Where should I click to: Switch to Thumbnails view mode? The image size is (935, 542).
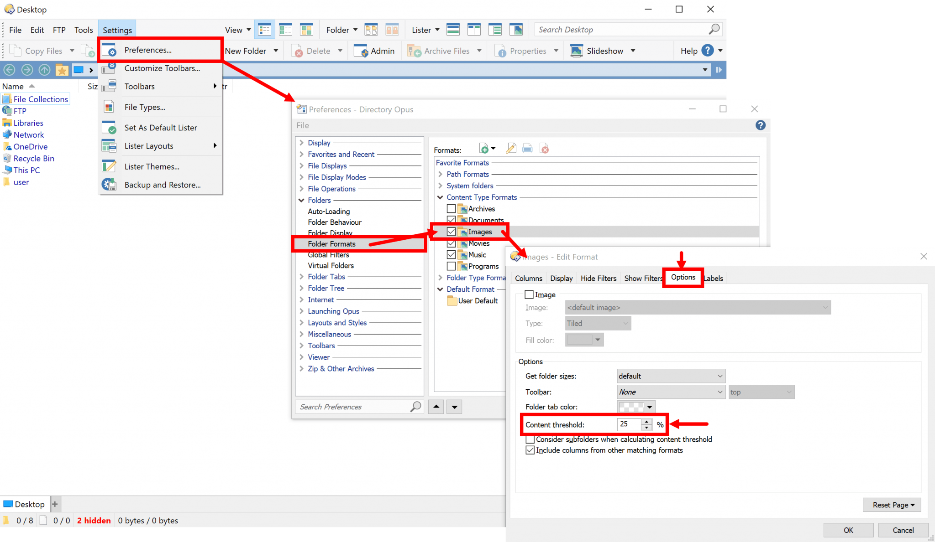[306, 29]
